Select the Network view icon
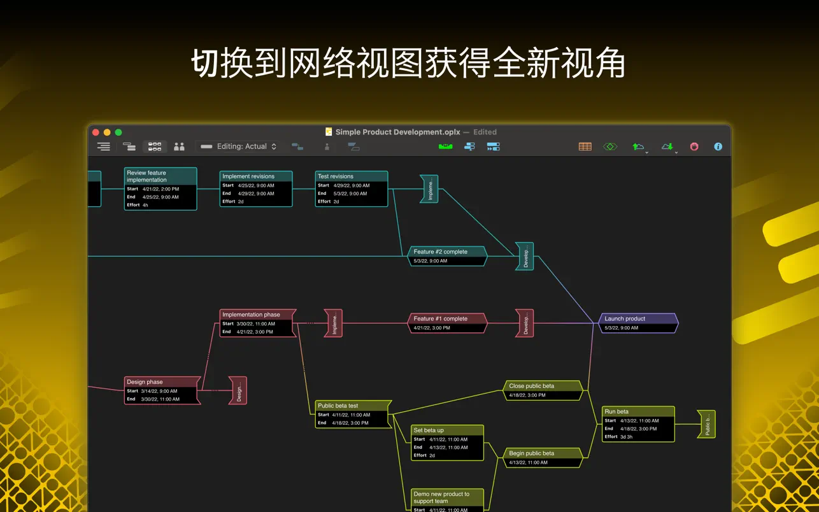The image size is (819, 512). click(155, 146)
